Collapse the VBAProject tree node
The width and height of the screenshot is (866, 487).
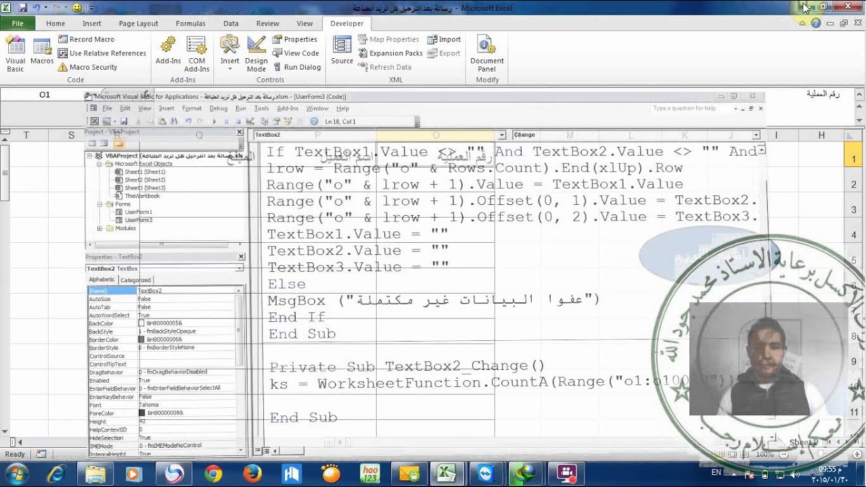pos(89,156)
